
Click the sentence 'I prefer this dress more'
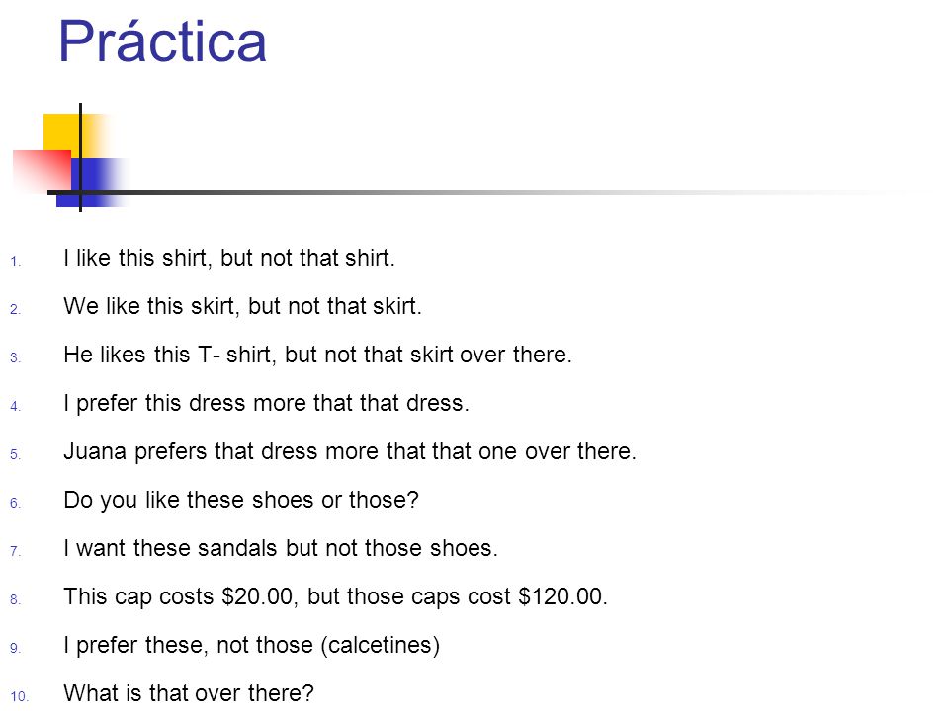pos(266,403)
